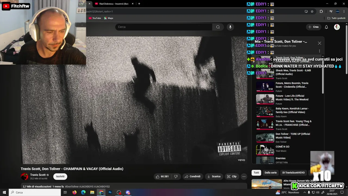Switch to Vlad Dobrescu Insomnii tab
The image size is (348, 196).
pos(114,4)
